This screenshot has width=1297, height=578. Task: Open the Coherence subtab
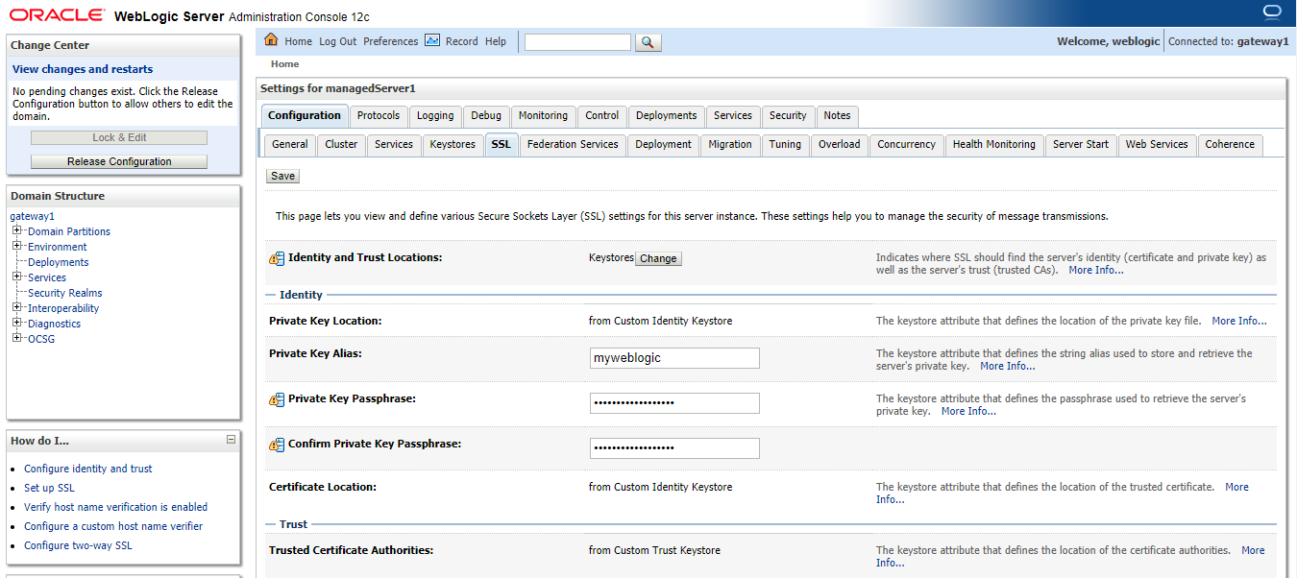tap(1230, 144)
